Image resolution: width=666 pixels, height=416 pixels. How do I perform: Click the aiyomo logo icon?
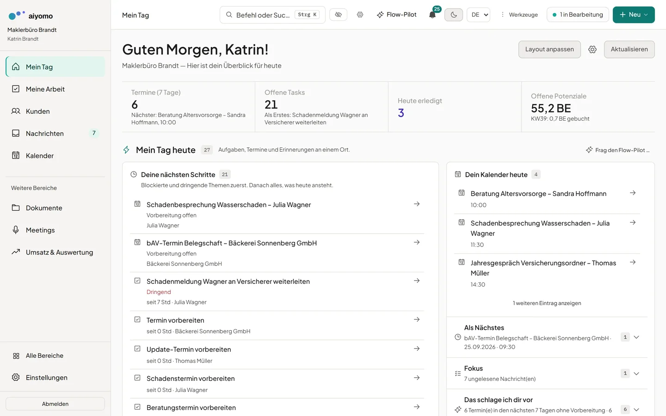pyautogui.click(x=17, y=15)
